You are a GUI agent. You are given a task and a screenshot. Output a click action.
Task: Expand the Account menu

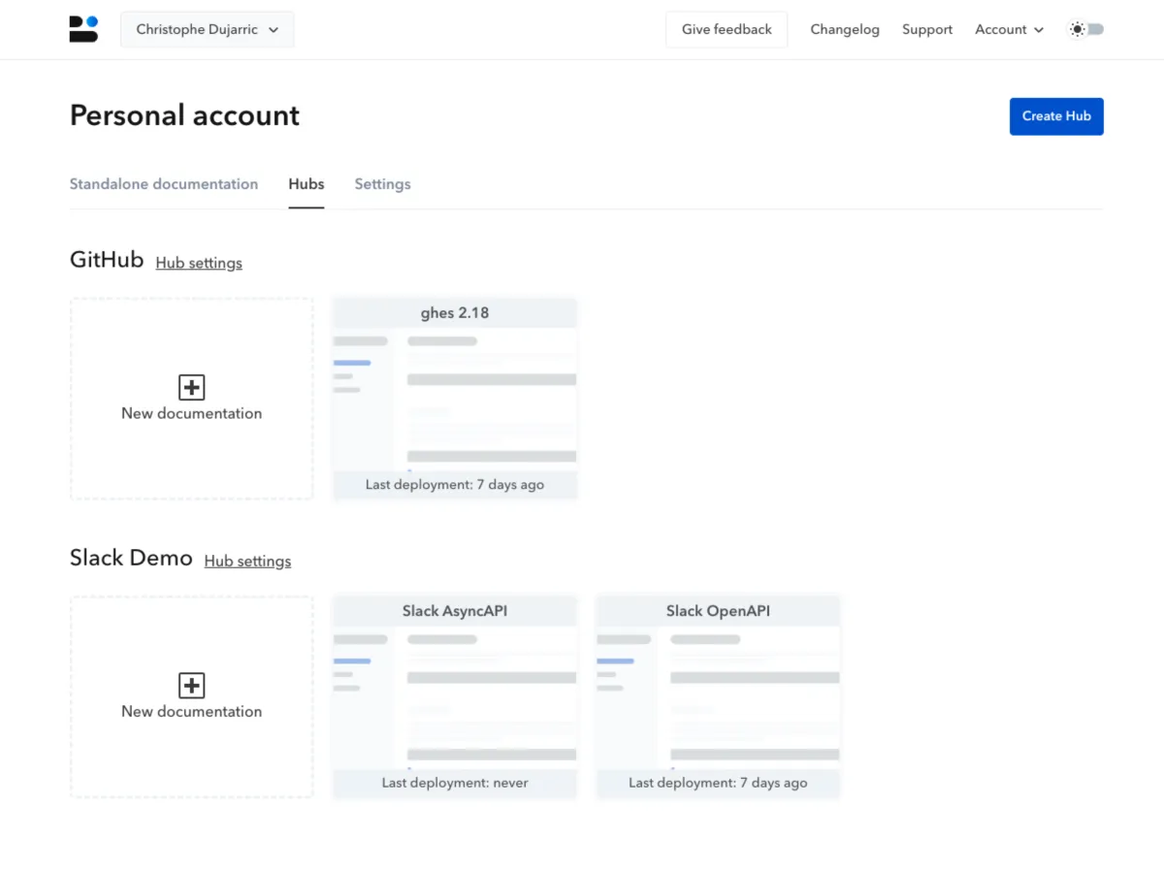click(1009, 29)
